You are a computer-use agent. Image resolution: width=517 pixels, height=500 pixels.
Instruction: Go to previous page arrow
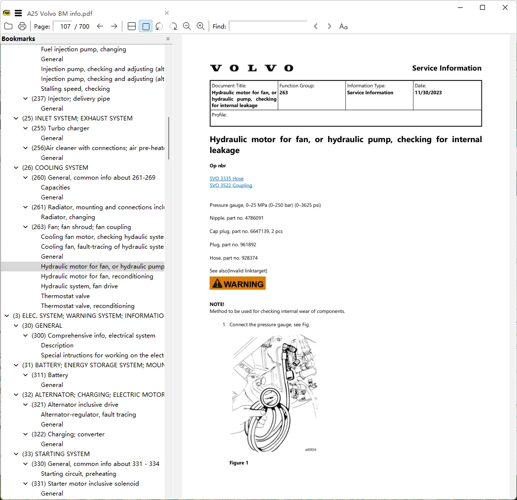click(x=100, y=26)
